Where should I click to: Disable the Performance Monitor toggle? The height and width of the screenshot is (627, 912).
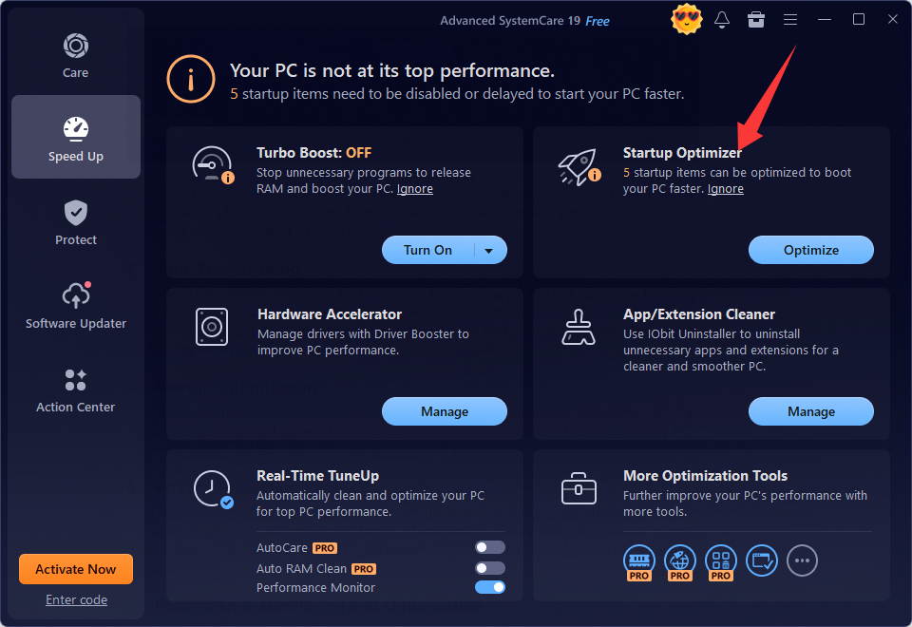tap(490, 587)
